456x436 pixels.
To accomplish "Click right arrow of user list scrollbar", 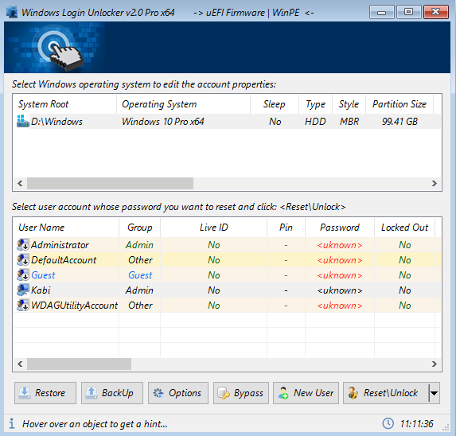I will pos(435,364).
